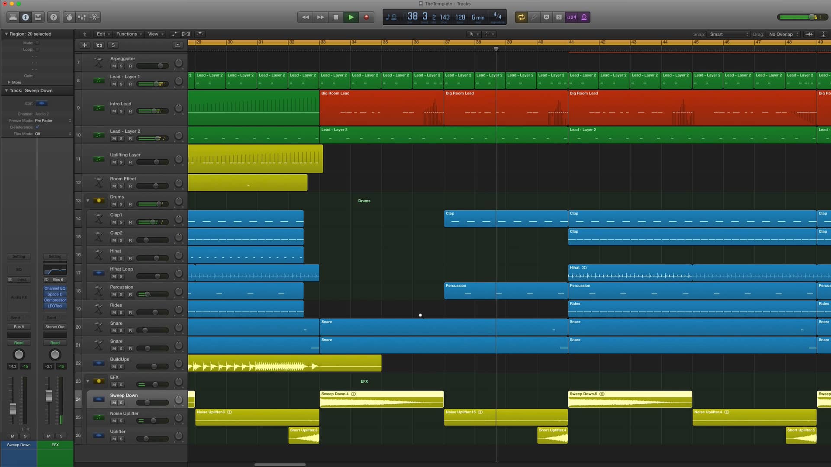This screenshot has height=467, width=831.
Task: Toggle the Inspector with the 'i' icon
Action: pyautogui.click(x=26, y=17)
